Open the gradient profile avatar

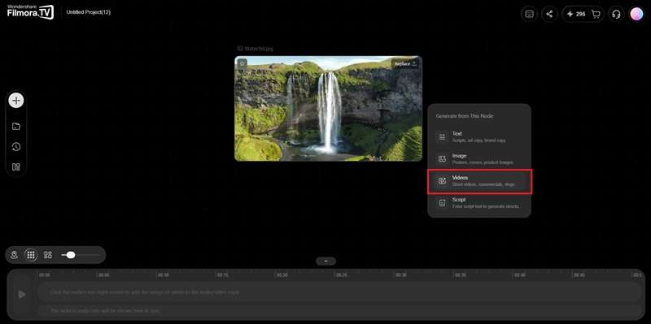point(636,14)
